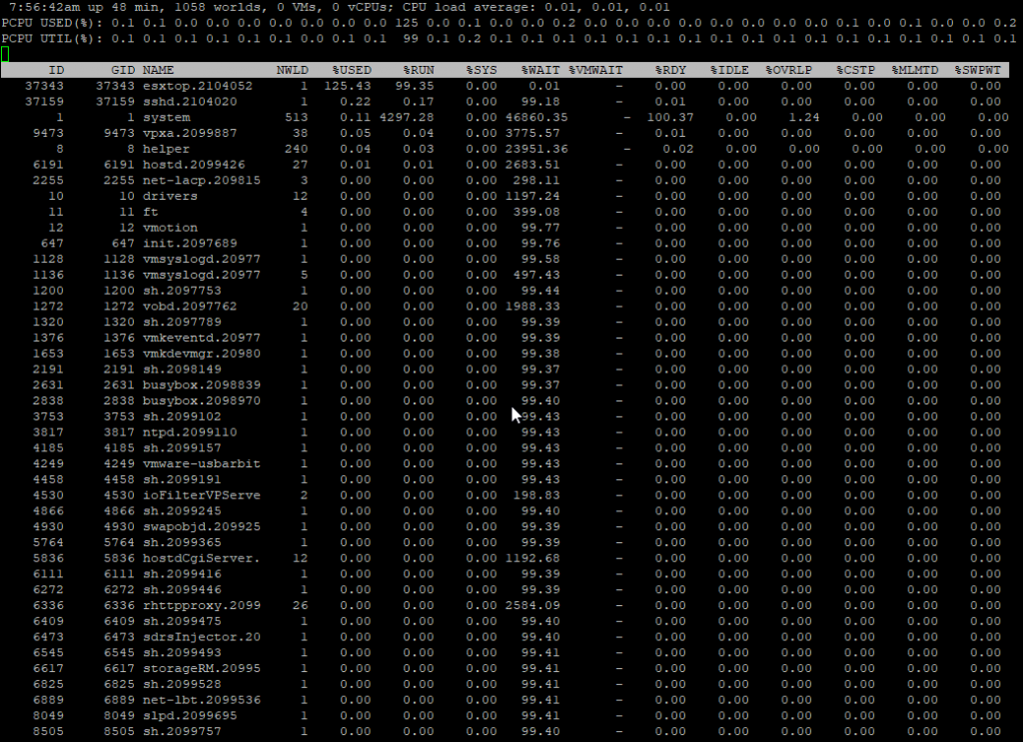
Task: Select the busybox.2098839 process name
Action: coord(202,384)
